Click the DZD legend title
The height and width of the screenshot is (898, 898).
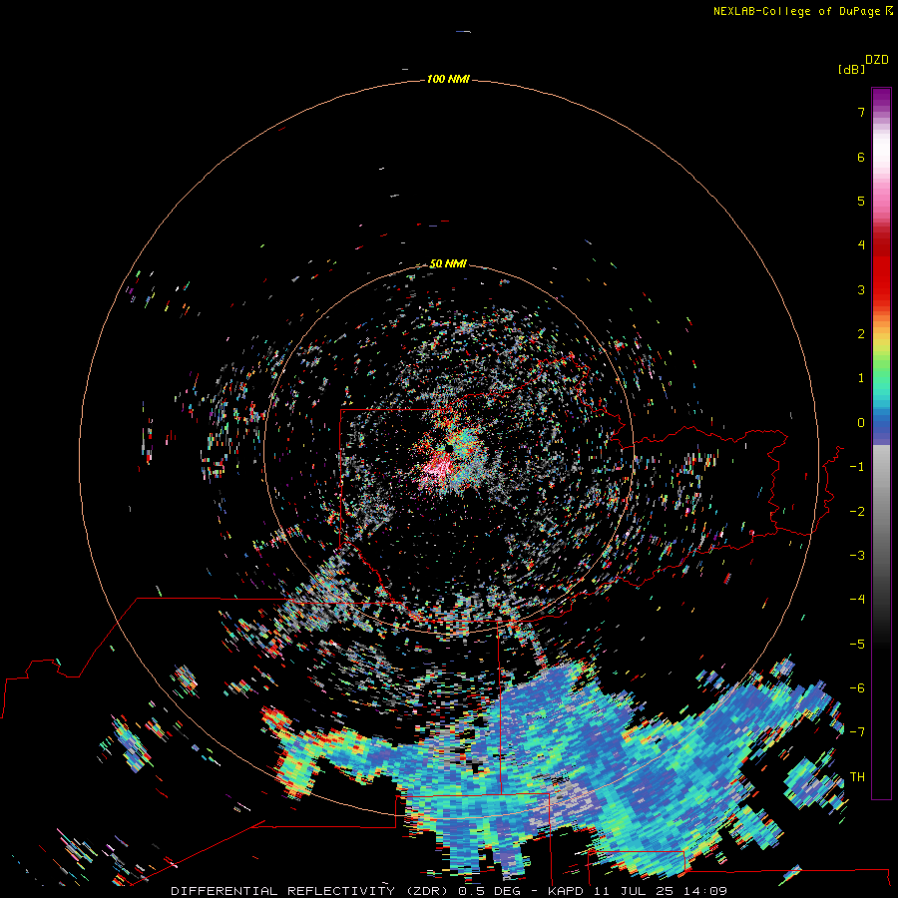coord(877,60)
